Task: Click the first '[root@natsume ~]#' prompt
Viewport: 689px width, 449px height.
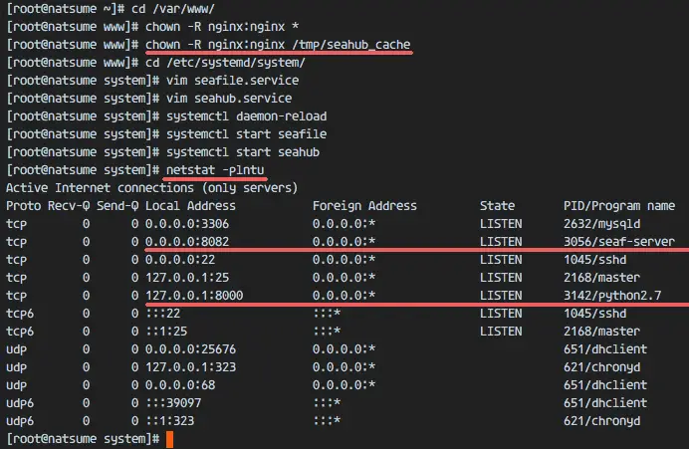Action: point(65,8)
